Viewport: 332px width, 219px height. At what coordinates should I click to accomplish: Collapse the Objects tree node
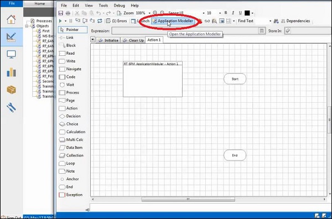tap(27, 26)
